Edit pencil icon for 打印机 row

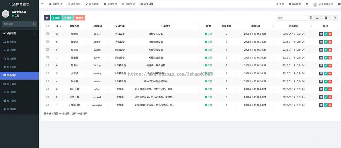click(326, 42)
